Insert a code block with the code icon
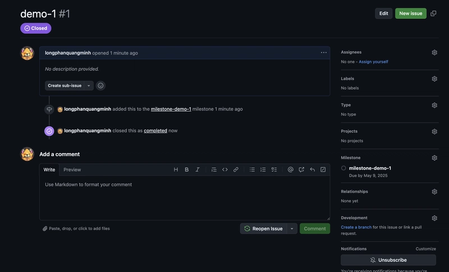The width and height of the screenshot is (449, 272). [225, 170]
